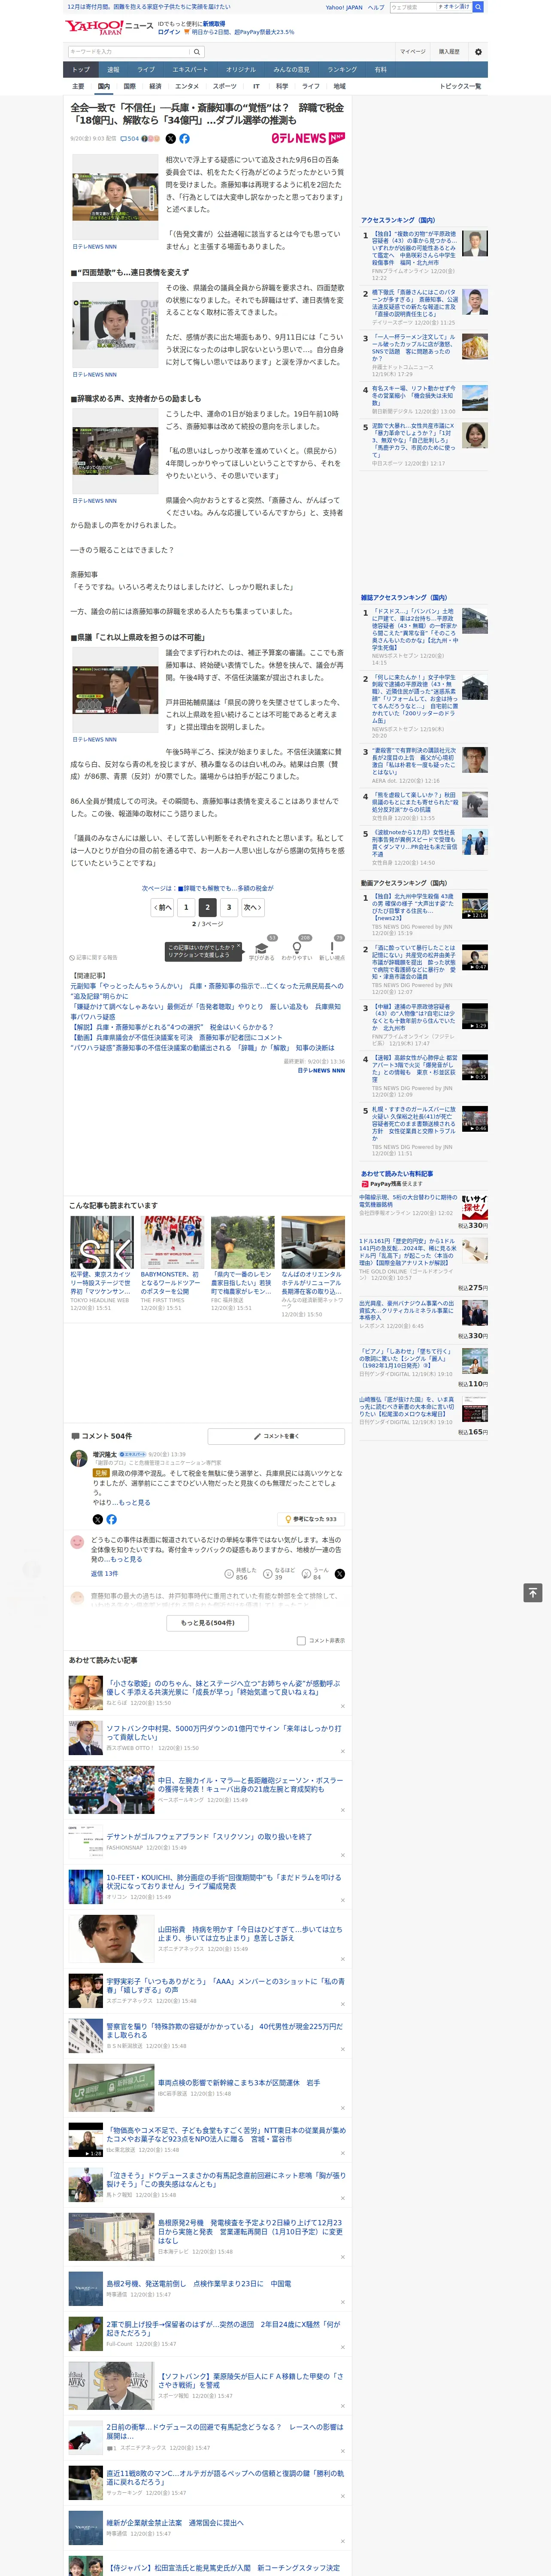Click the blue web search button in header

(x=478, y=7)
